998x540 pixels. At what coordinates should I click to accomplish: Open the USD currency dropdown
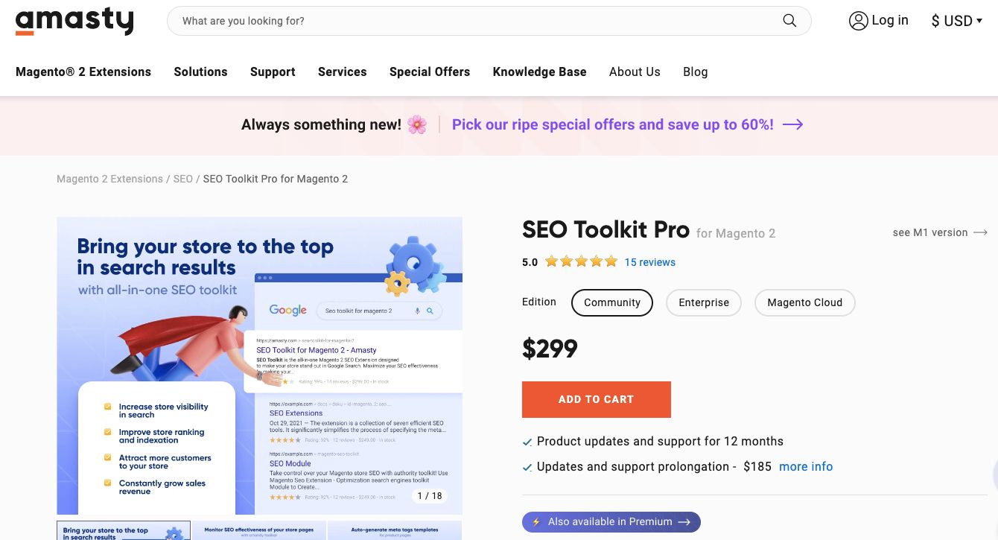tap(957, 21)
